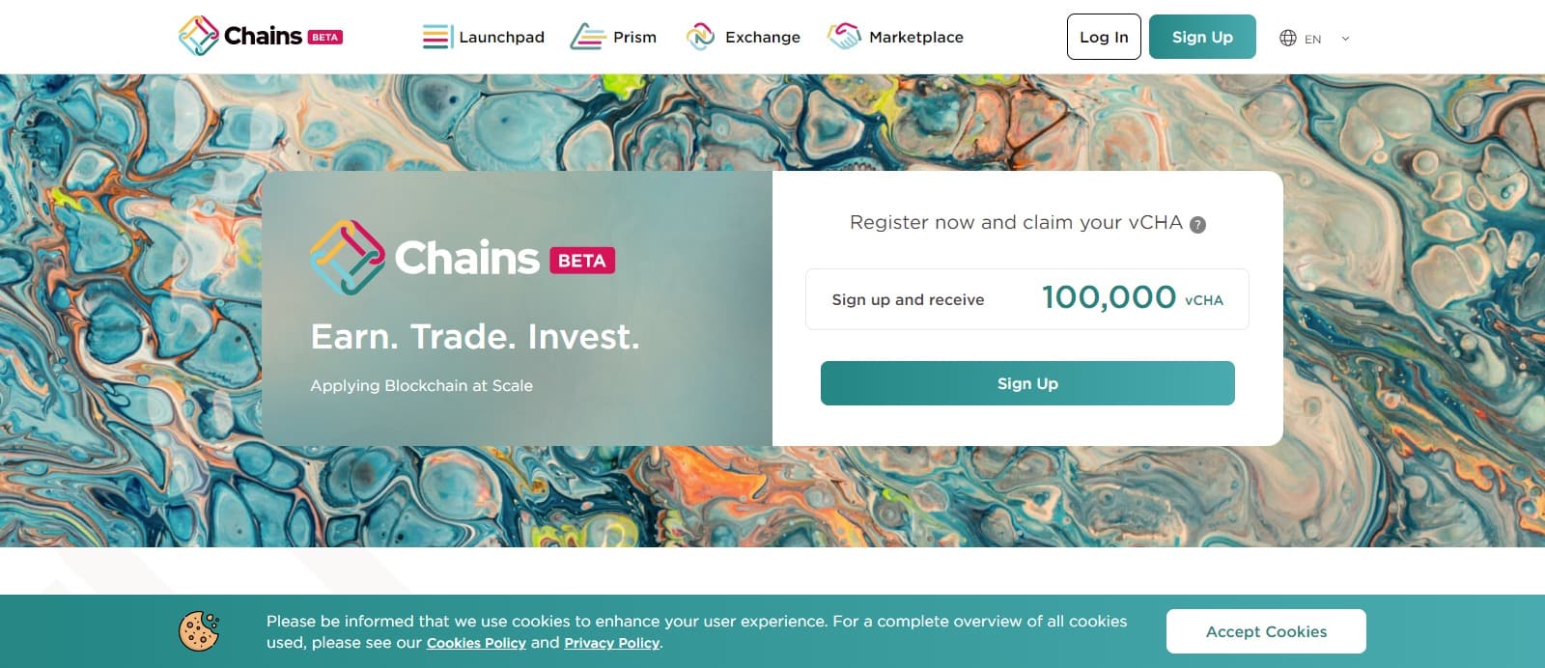Expand the language dropdown chevron
This screenshot has width=1545, height=668.
[x=1345, y=39]
